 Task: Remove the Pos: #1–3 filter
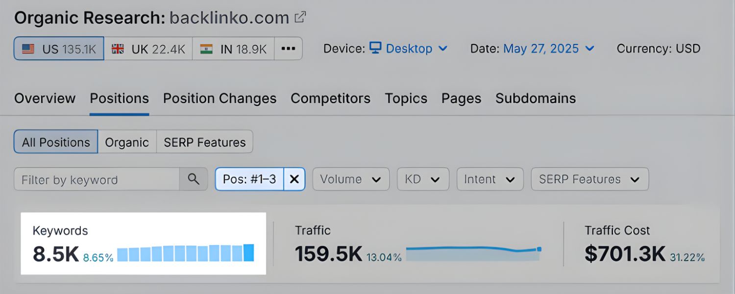[x=294, y=179]
